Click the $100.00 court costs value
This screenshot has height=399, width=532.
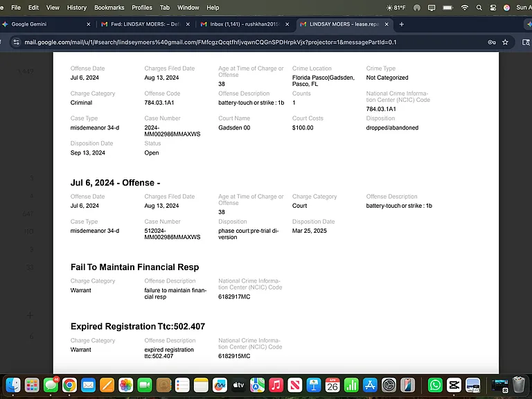click(x=303, y=127)
